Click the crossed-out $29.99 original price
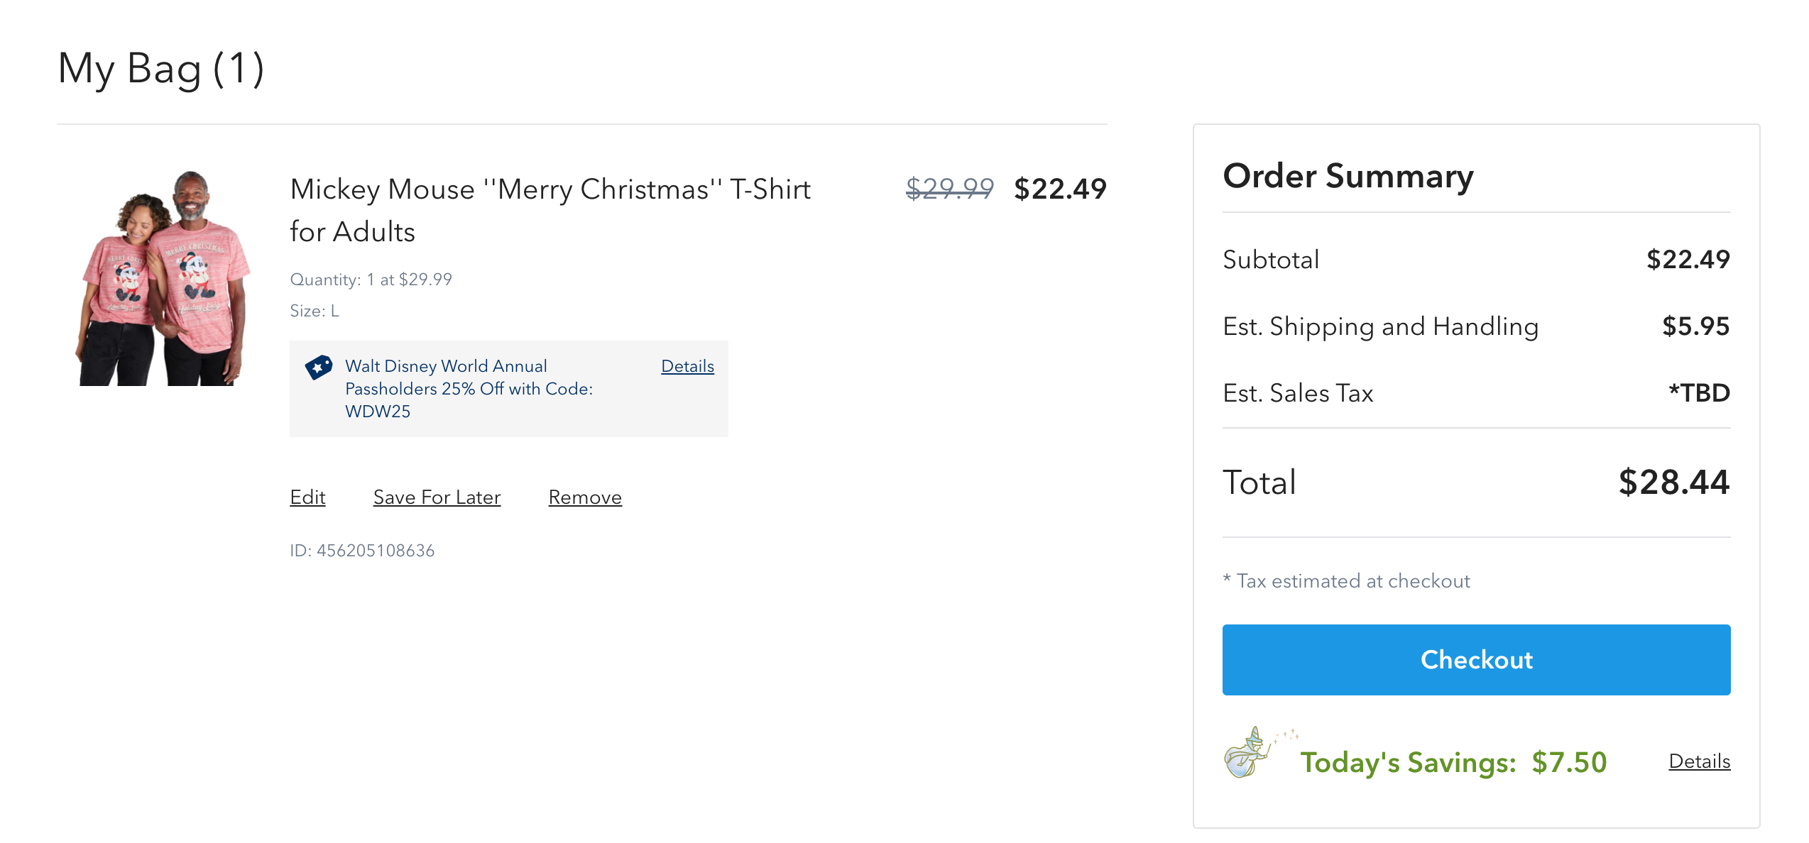This screenshot has width=1809, height=843. (x=949, y=189)
